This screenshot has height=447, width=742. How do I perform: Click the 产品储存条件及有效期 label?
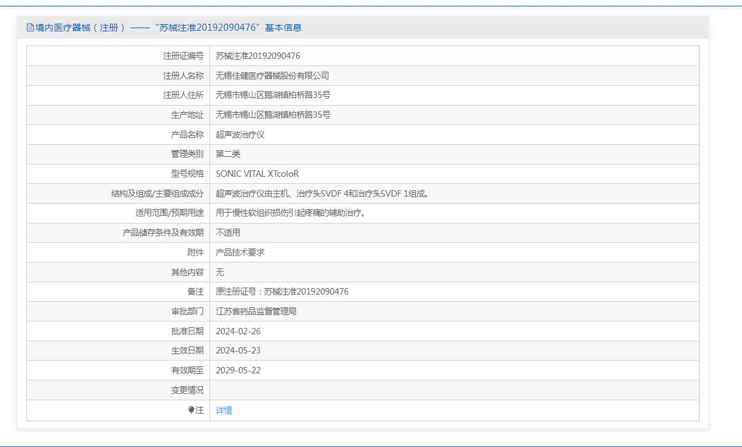(163, 232)
